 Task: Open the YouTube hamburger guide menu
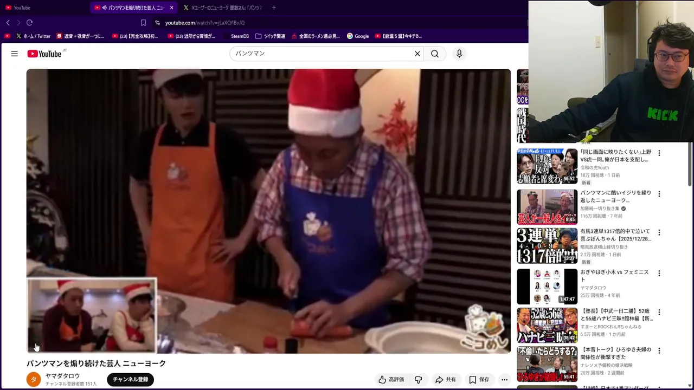[15, 54]
